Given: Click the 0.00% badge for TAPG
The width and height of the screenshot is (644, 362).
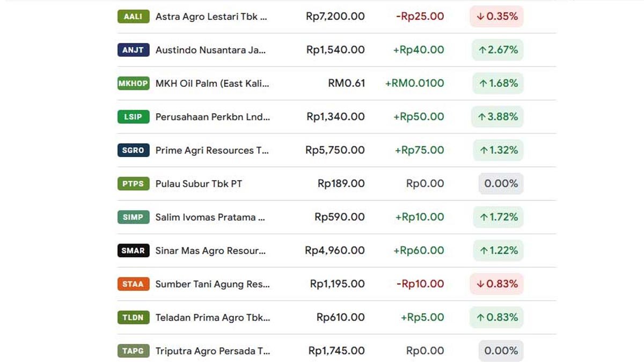Looking at the screenshot, I should tap(501, 351).
